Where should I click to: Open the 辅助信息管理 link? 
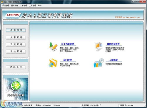point(113,44)
